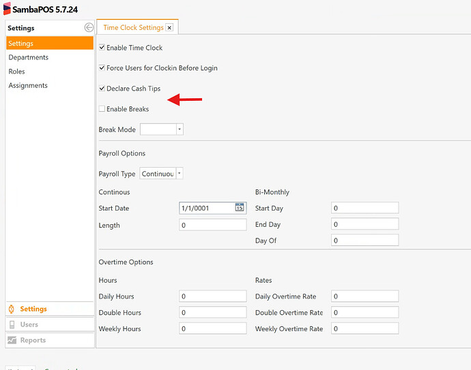The image size is (471, 370).
Task: Expand the Payroll Type dropdown
Action: point(180,174)
